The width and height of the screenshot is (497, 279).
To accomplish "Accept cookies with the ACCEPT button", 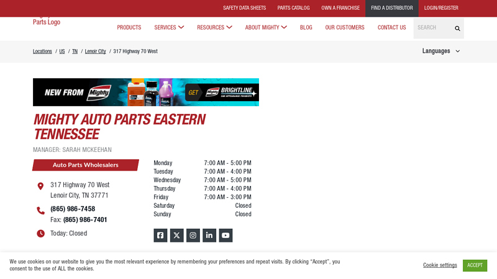I will 475,265.
